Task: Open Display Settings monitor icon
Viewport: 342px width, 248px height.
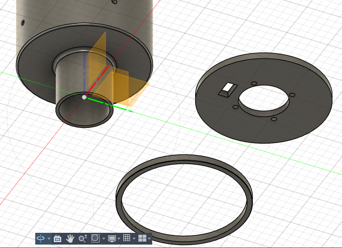Action: [112, 238]
